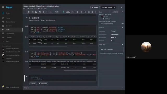Image resolution: width=167 pixels, height=94 pixels.
Task: Refresh the /kaggle/working output folder
Action: pos(123,23)
